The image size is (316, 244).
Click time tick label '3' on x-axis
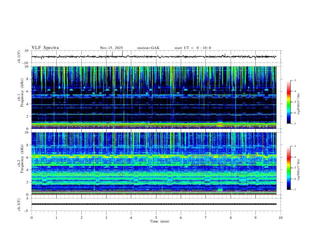click(106, 218)
